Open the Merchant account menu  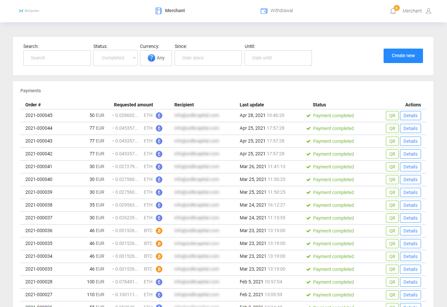point(417,11)
